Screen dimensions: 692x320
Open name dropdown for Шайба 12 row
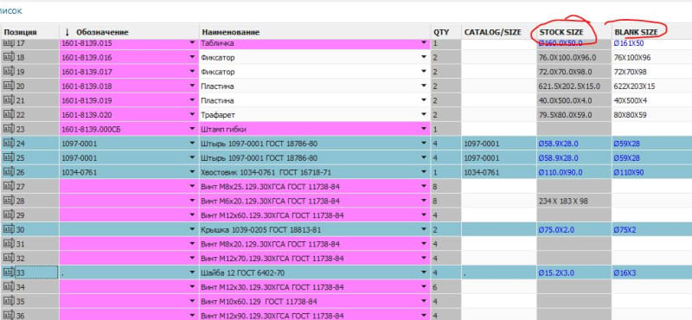424,272
